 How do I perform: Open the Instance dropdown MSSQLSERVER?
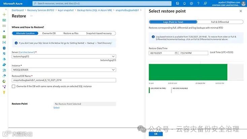[64, 70]
